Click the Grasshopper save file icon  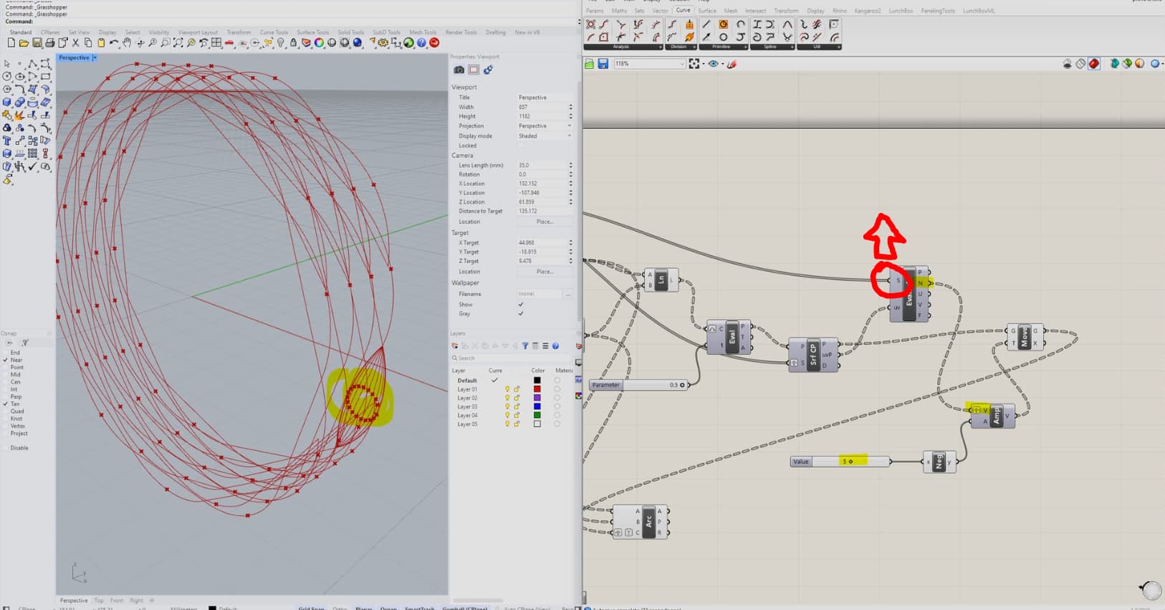pyautogui.click(x=603, y=64)
